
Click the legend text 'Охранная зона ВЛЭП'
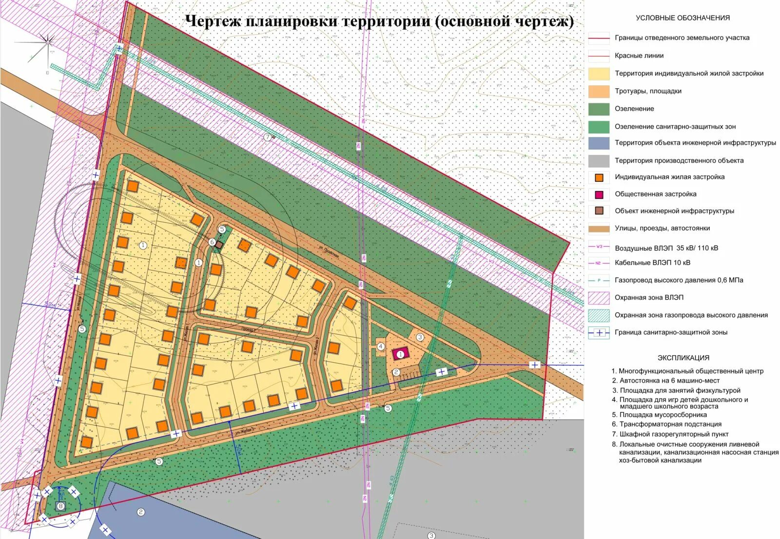click(x=649, y=297)
